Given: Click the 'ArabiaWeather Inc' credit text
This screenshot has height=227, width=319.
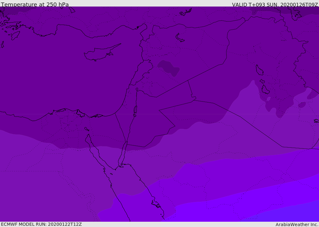Looking at the screenshot, I should click(297, 225).
